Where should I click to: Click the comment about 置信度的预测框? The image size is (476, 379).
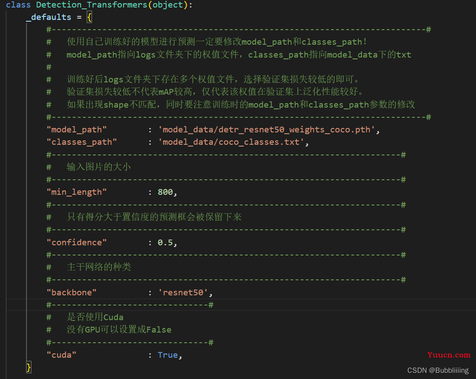click(x=154, y=217)
